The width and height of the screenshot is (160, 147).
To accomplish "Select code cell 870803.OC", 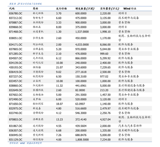I will coord(16,119).
